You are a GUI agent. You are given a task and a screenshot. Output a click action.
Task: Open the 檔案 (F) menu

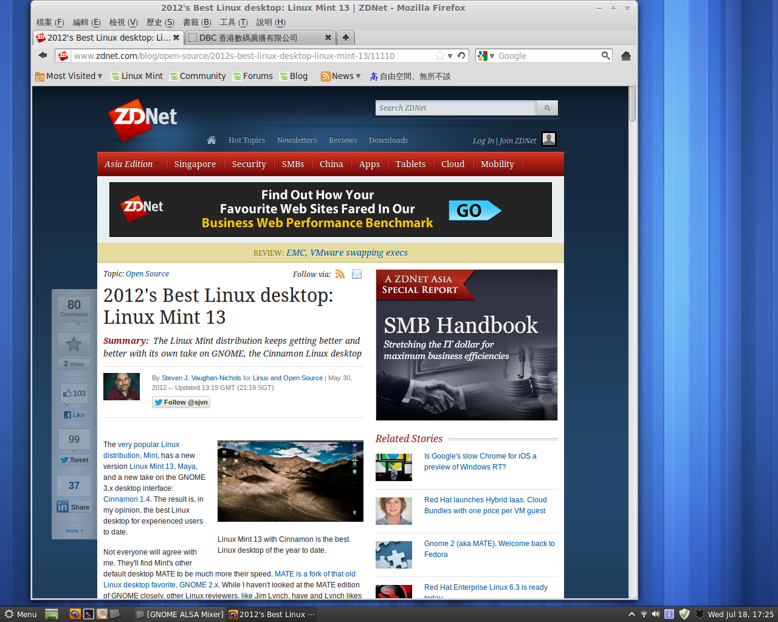50,22
